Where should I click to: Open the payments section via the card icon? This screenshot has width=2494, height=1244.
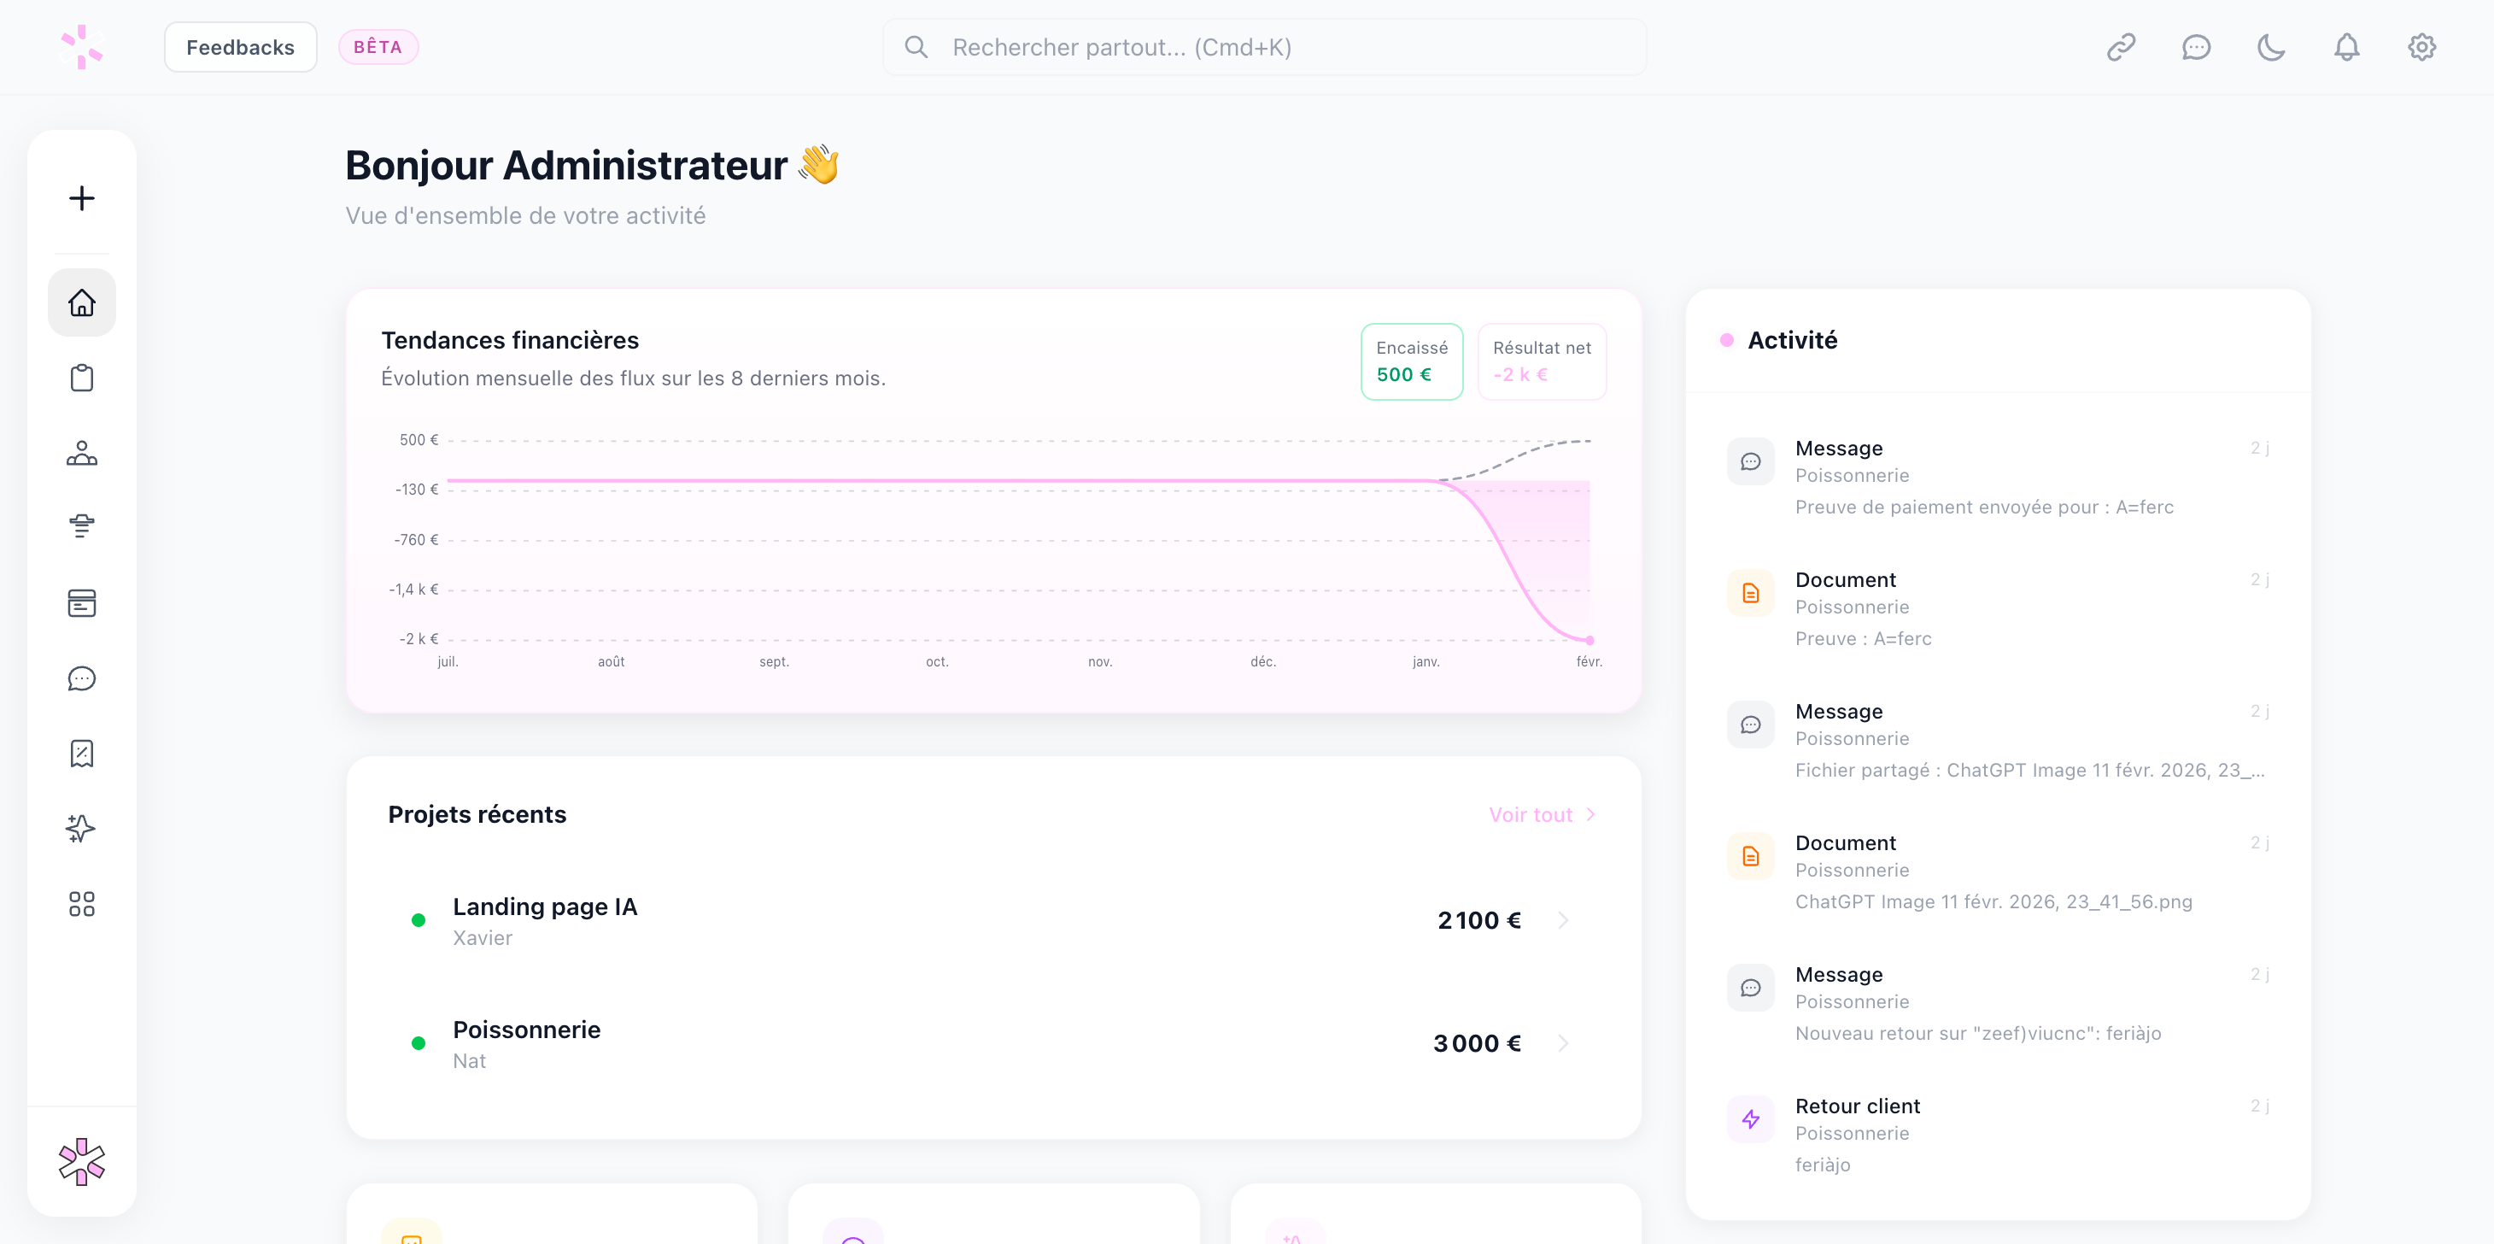[81, 602]
